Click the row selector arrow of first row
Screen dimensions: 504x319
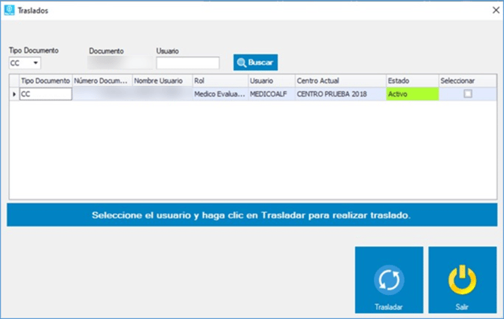pos(14,94)
